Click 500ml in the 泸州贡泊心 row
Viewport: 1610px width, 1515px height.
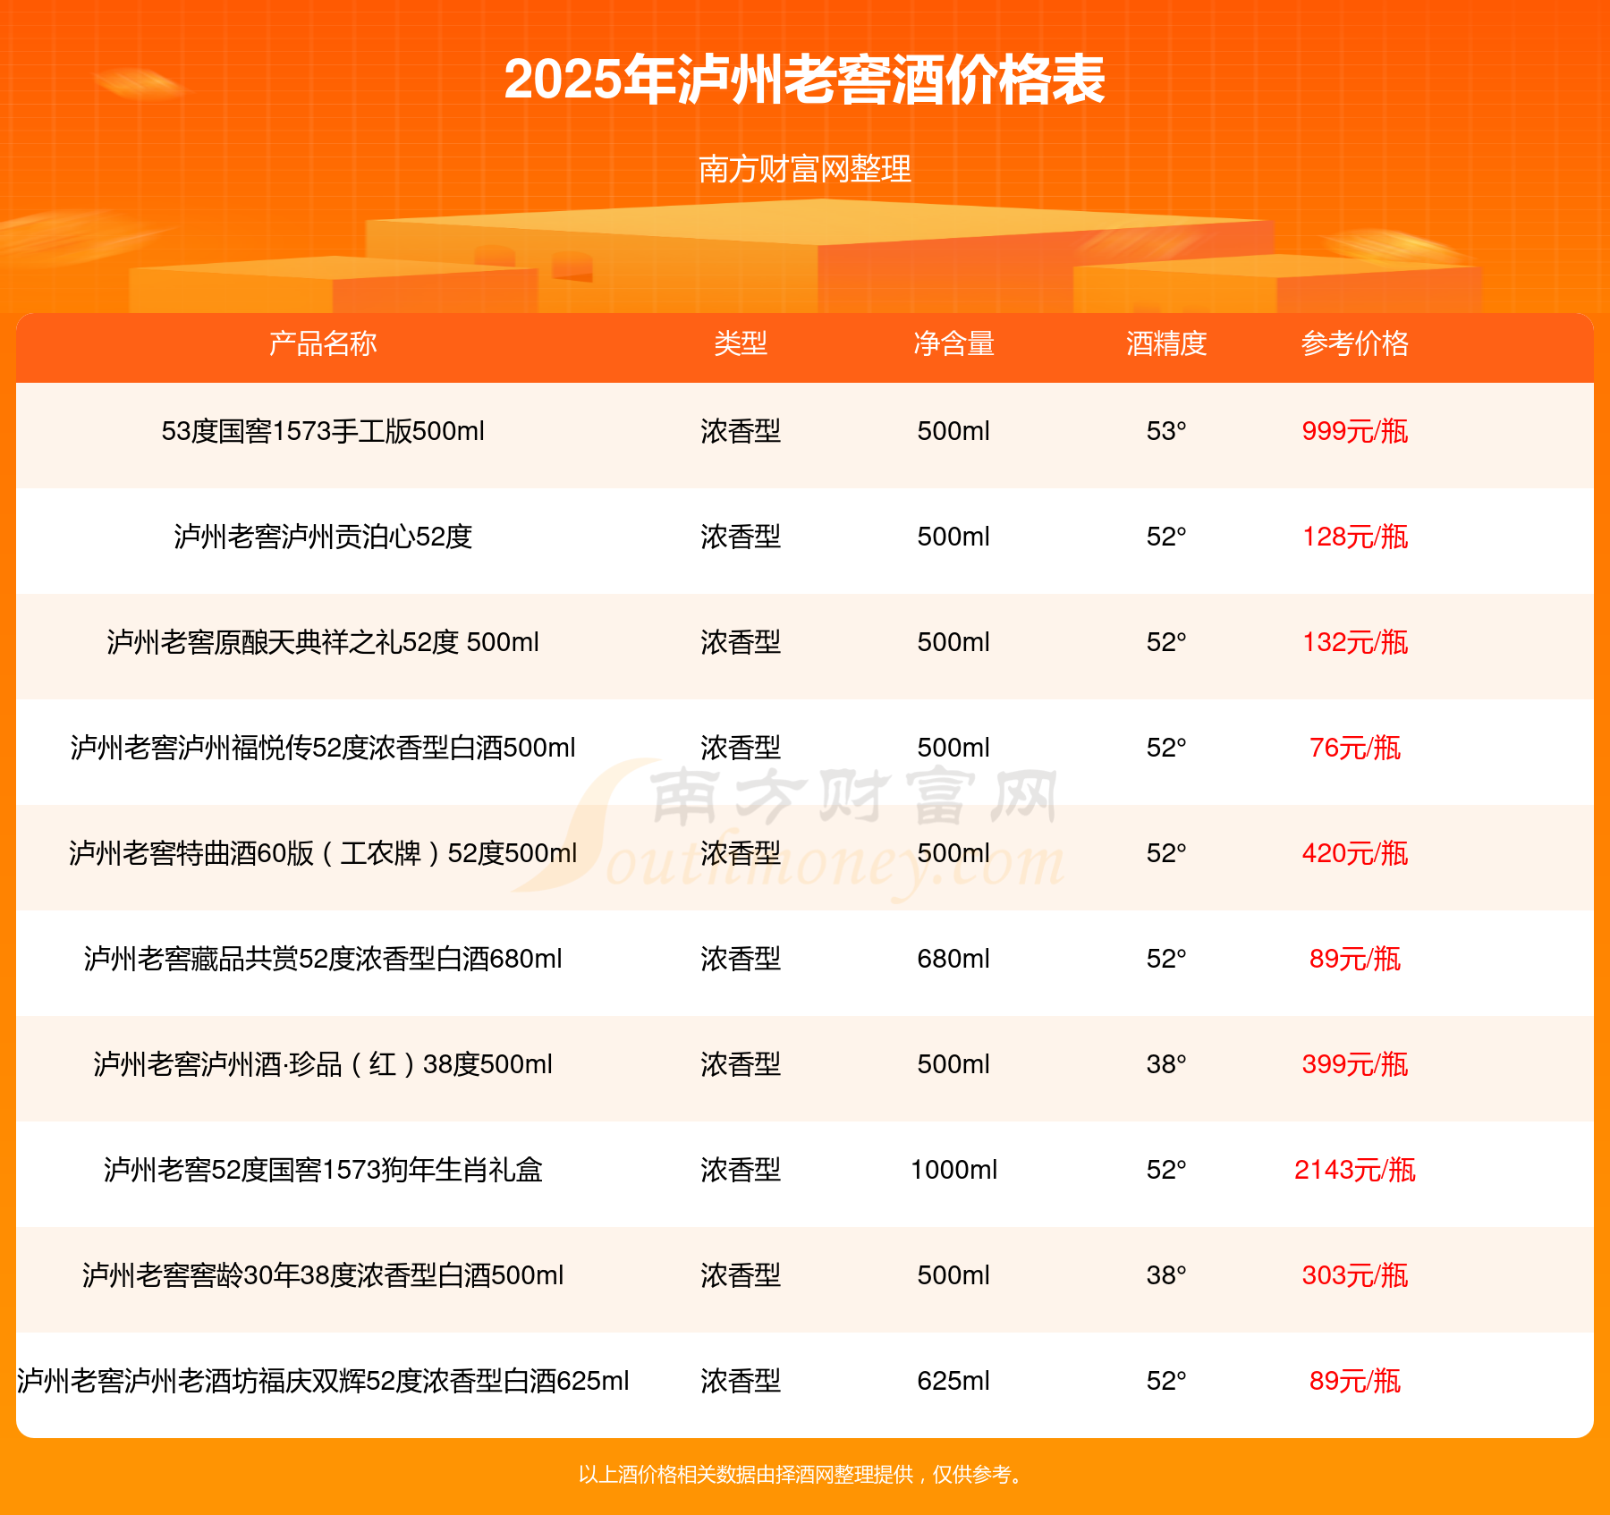click(x=953, y=537)
